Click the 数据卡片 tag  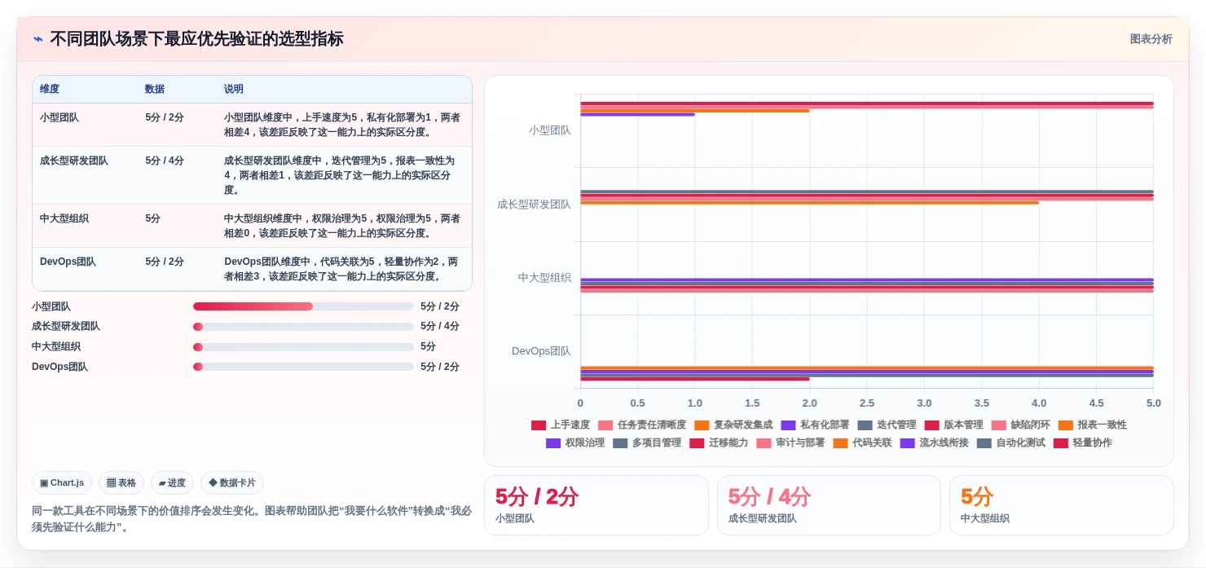click(x=232, y=482)
